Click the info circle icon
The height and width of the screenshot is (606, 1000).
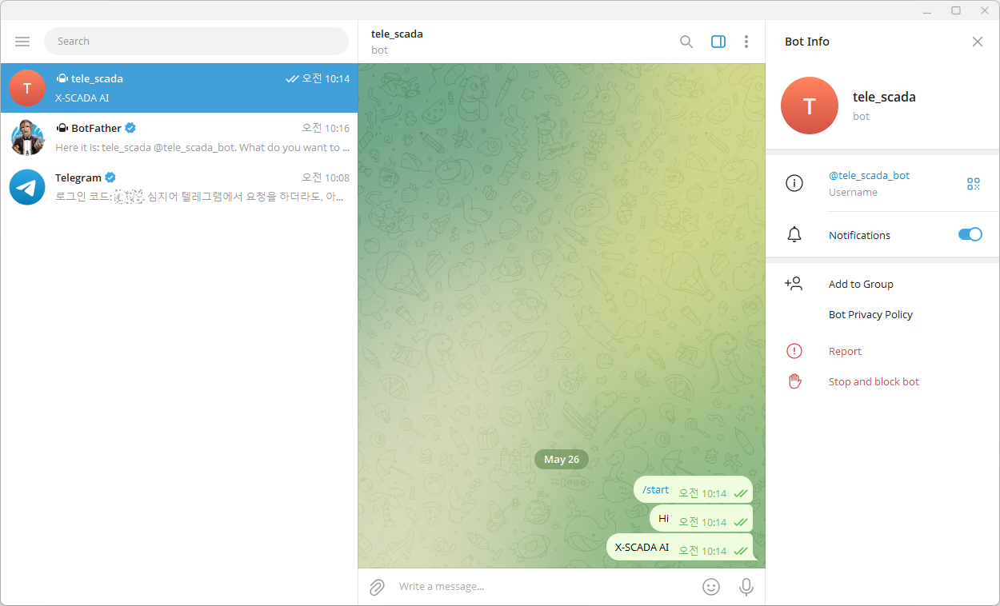click(x=794, y=183)
